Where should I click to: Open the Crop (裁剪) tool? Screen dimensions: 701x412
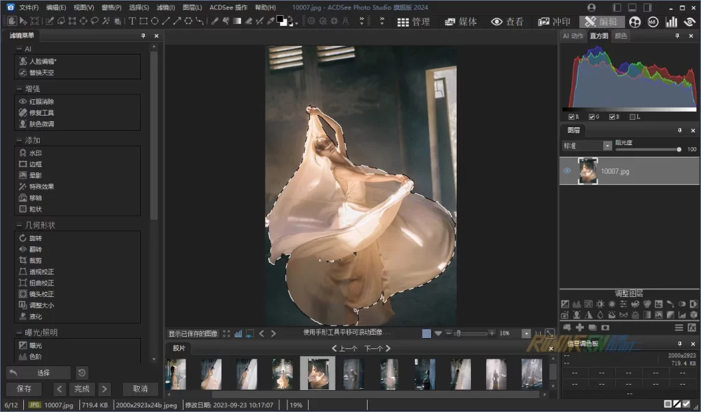click(35, 261)
